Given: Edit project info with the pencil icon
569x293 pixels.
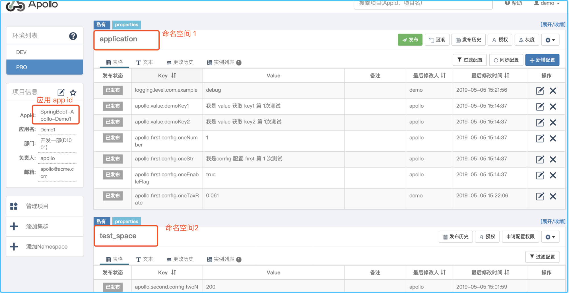Looking at the screenshot, I should coord(61,92).
